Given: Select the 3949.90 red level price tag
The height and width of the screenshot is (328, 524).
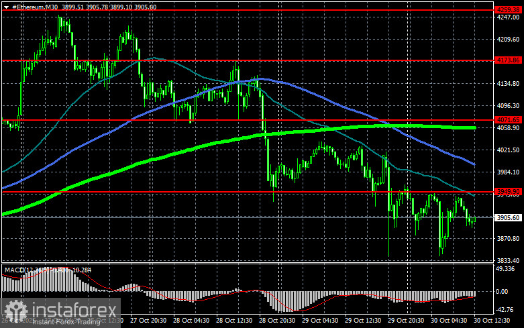Looking at the screenshot, I should pyautogui.click(x=508, y=191).
